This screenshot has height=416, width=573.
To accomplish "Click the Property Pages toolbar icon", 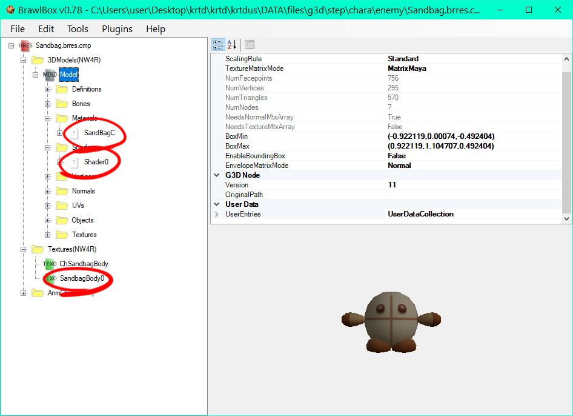I will 250,44.
